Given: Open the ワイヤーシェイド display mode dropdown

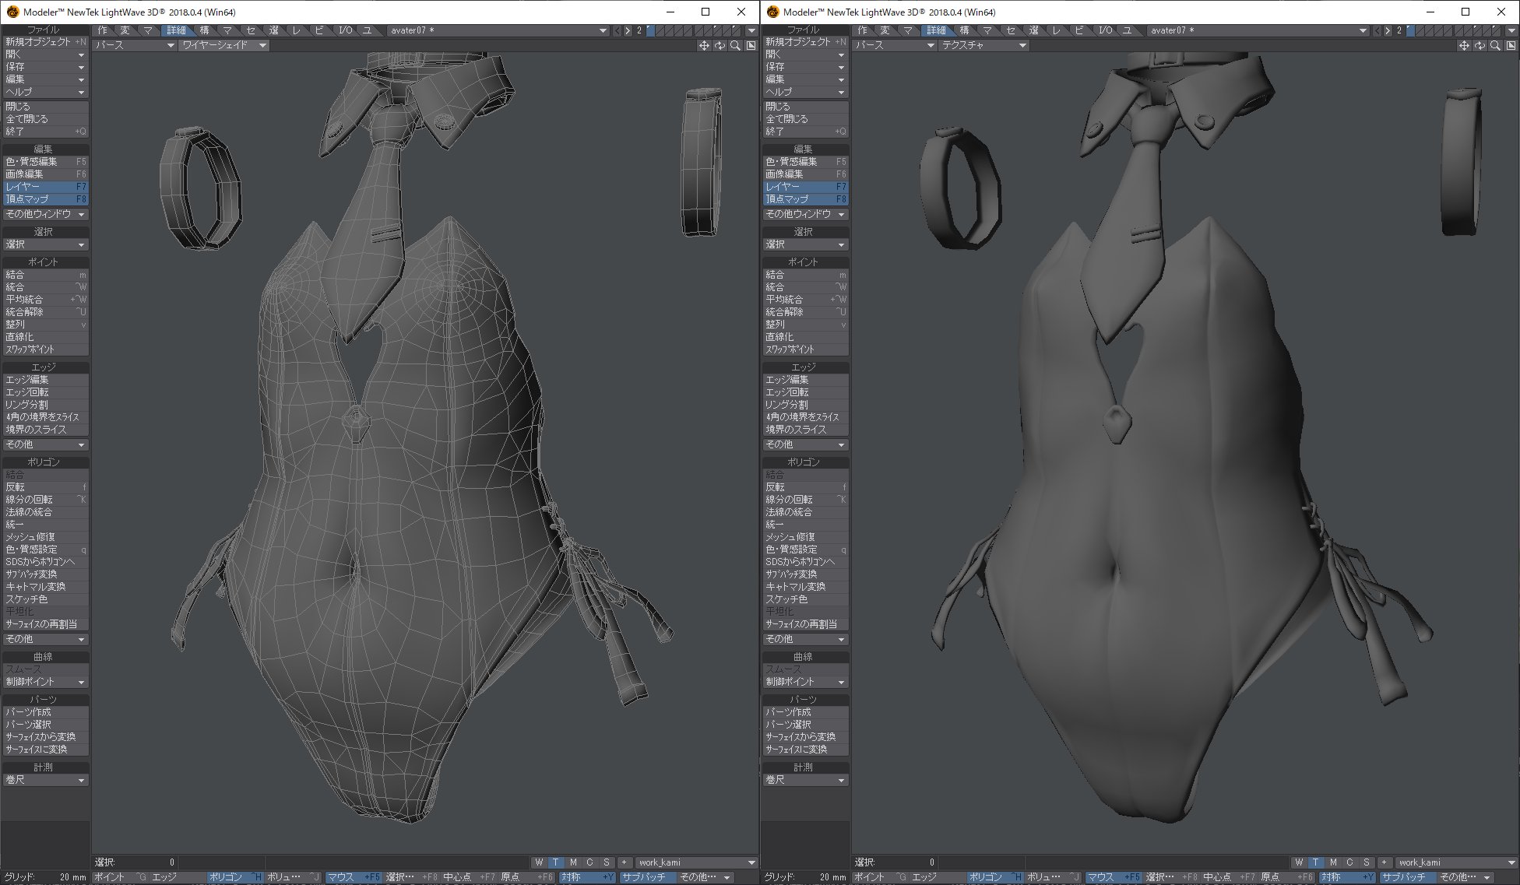Looking at the screenshot, I should 223,45.
